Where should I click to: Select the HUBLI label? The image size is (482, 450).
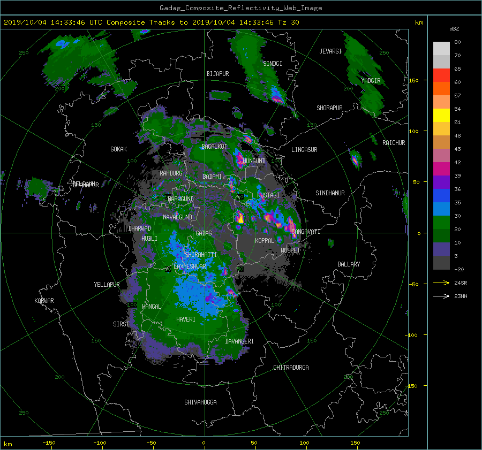point(149,239)
